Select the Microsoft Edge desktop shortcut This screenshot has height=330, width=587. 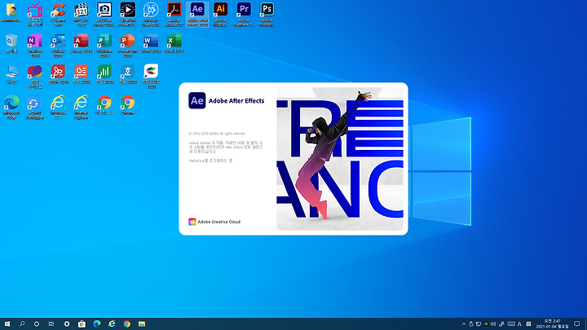tap(11, 108)
